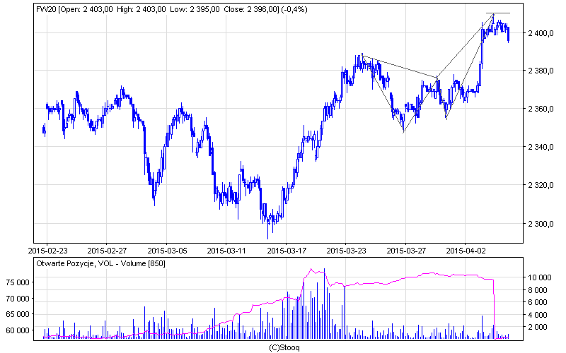Click the 2015-03-27 date axis label

point(406,251)
